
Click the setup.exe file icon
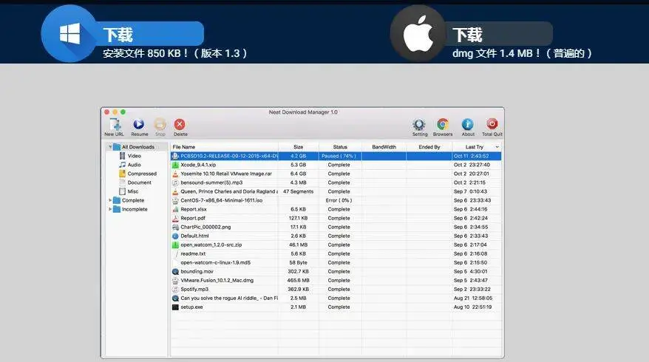(x=175, y=307)
